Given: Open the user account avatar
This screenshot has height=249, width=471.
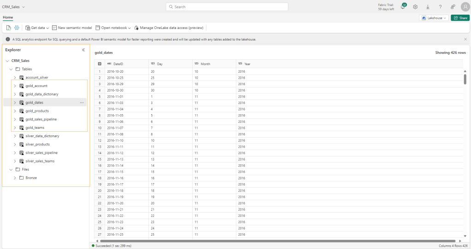Looking at the screenshot, I should 465,7.
